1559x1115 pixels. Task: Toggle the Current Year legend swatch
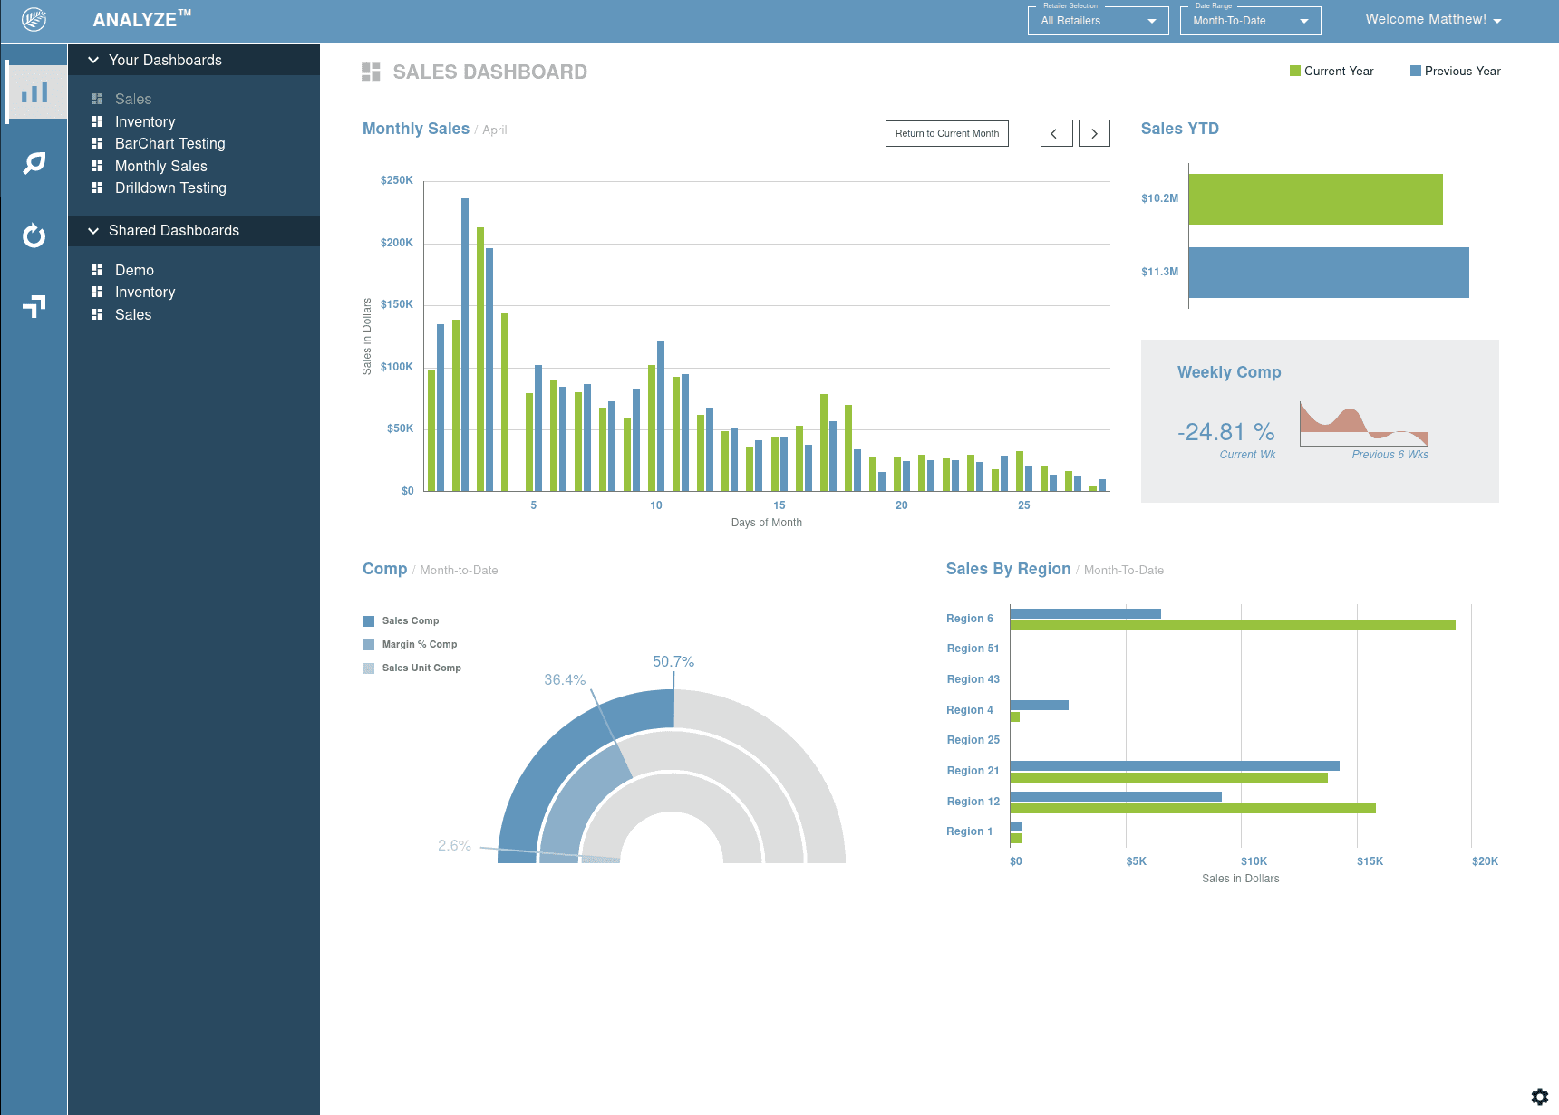(1295, 70)
